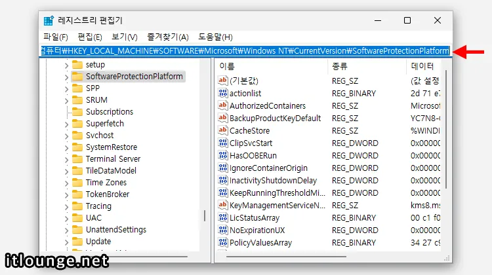Open the 편집(E) menu
Image resolution: width=492 pixels, height=275 pixels.
(x=90, y=37)
